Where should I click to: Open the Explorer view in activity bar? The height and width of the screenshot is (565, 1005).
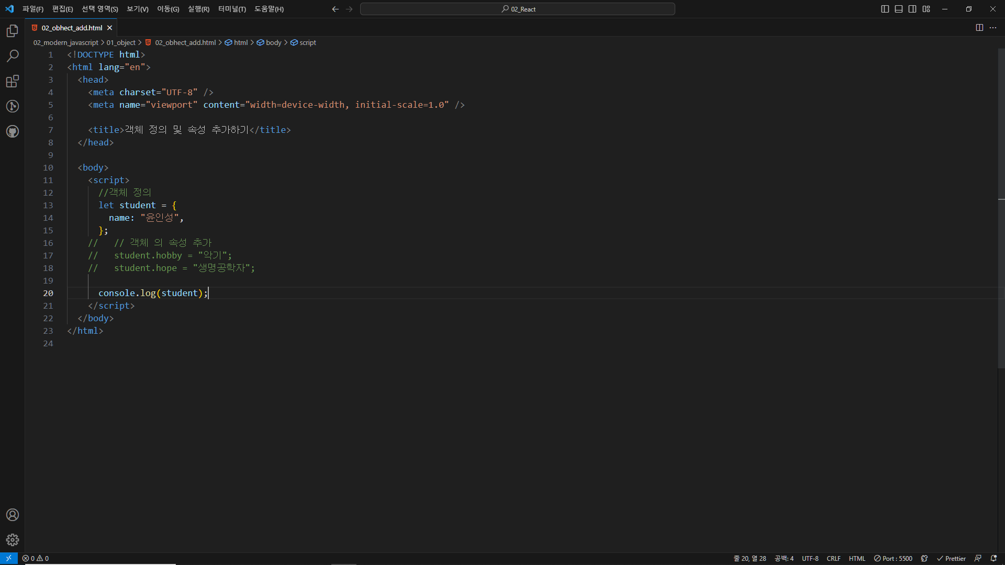pos(13,31)
